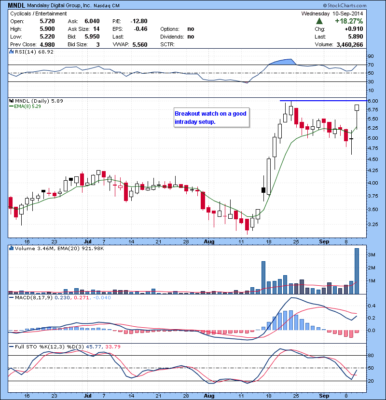386x400 pixels.
Task: Click the Bid value 5.950
Action: 92,37
